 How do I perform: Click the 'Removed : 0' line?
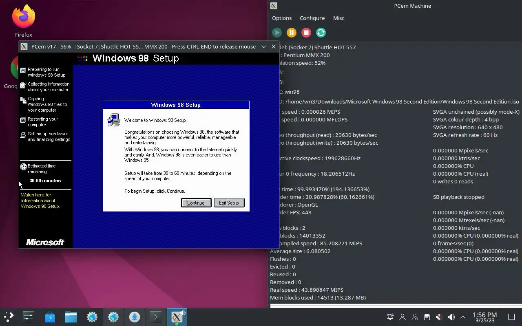tap(285, 282)
